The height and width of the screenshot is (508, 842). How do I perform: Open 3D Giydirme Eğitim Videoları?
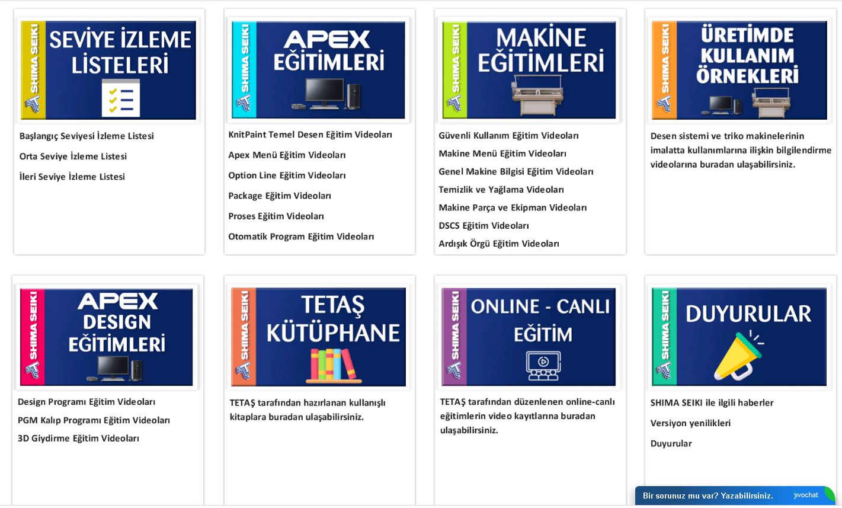(78, 439)
